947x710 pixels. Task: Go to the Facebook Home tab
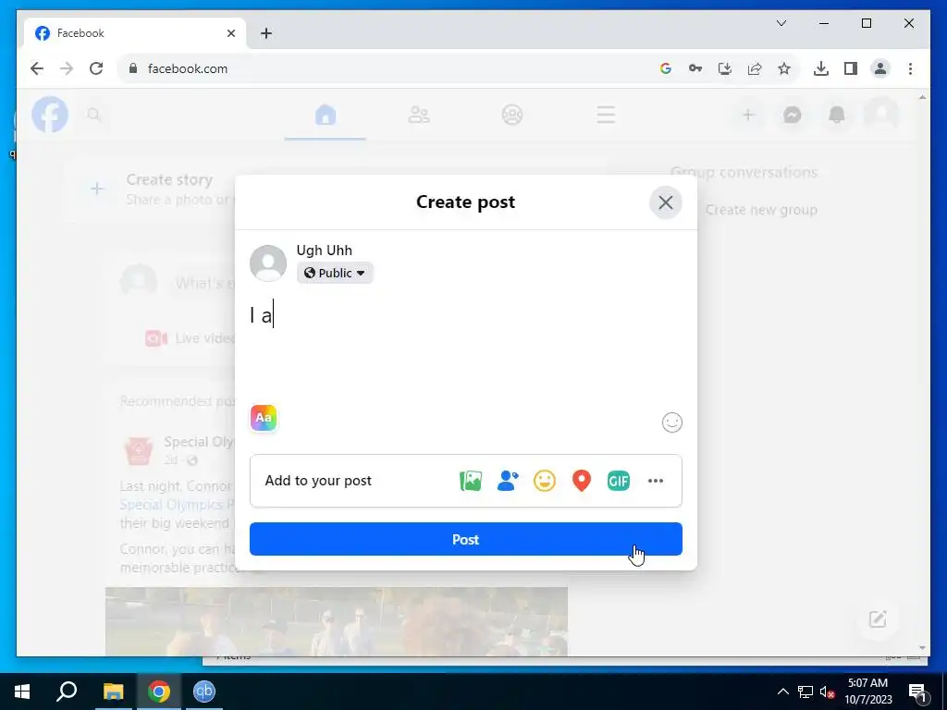[x=325, y=115]
